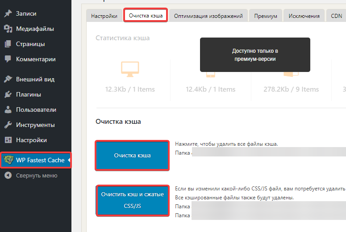Viewport: 346px width, 232px height.
Task: Click the Медиафайлы media icon
Action: 8,29
